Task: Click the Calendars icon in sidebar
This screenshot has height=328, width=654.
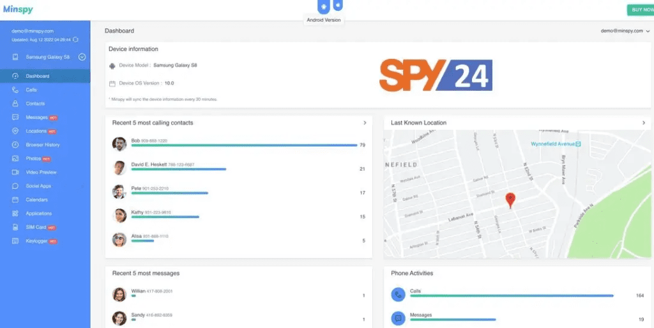Action: click(15, 200)
